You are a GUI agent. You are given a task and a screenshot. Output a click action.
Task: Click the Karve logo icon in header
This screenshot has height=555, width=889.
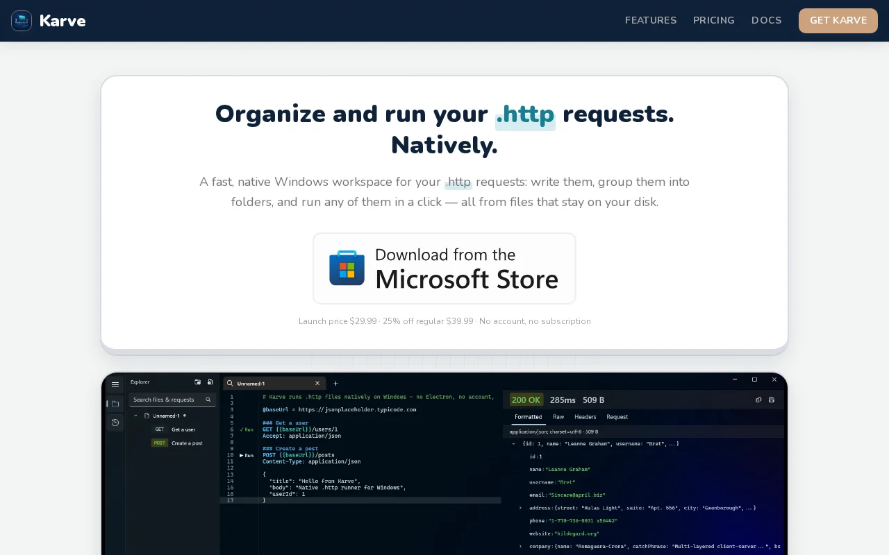click(22, 21)
